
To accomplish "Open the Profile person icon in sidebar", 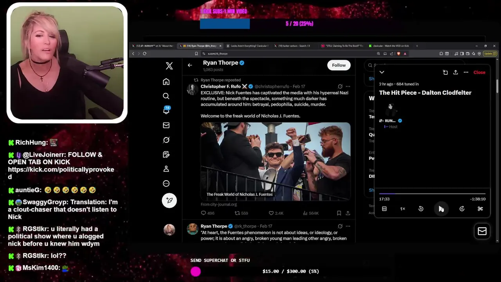I will tap(166, 169).
